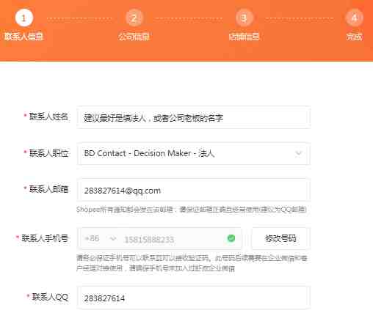Select step 4 circle icon
The width and height of the screenshot is (373, 313).
click(354, 18)
